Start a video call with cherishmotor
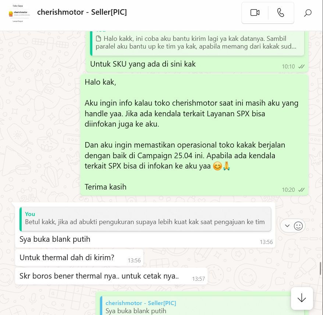 pyautogui.click(x=255, y=13)
